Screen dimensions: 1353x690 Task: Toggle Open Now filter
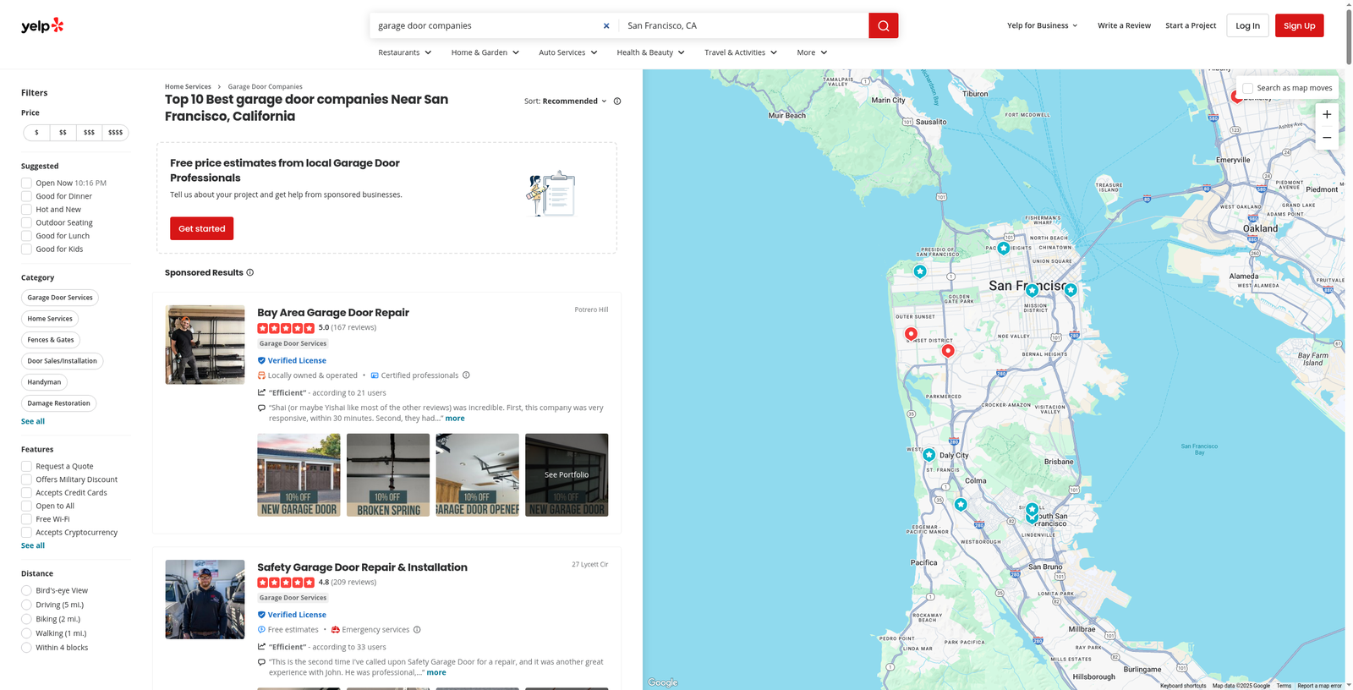click(x=26, y=183)
